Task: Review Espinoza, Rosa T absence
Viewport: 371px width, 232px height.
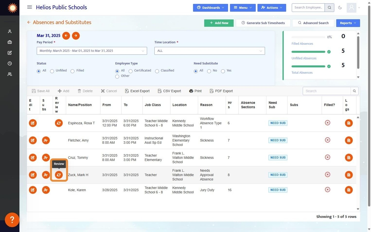Action: click(59, 123)
